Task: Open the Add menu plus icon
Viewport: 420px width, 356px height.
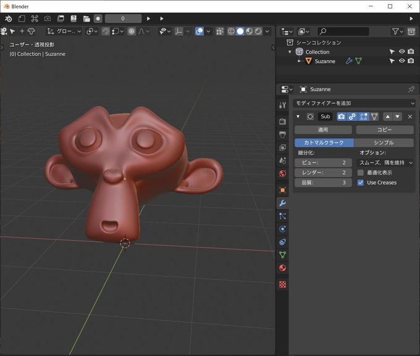Action: click(22, 31)
